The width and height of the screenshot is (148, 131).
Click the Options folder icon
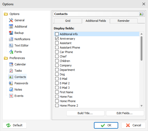tap(6, 14)
